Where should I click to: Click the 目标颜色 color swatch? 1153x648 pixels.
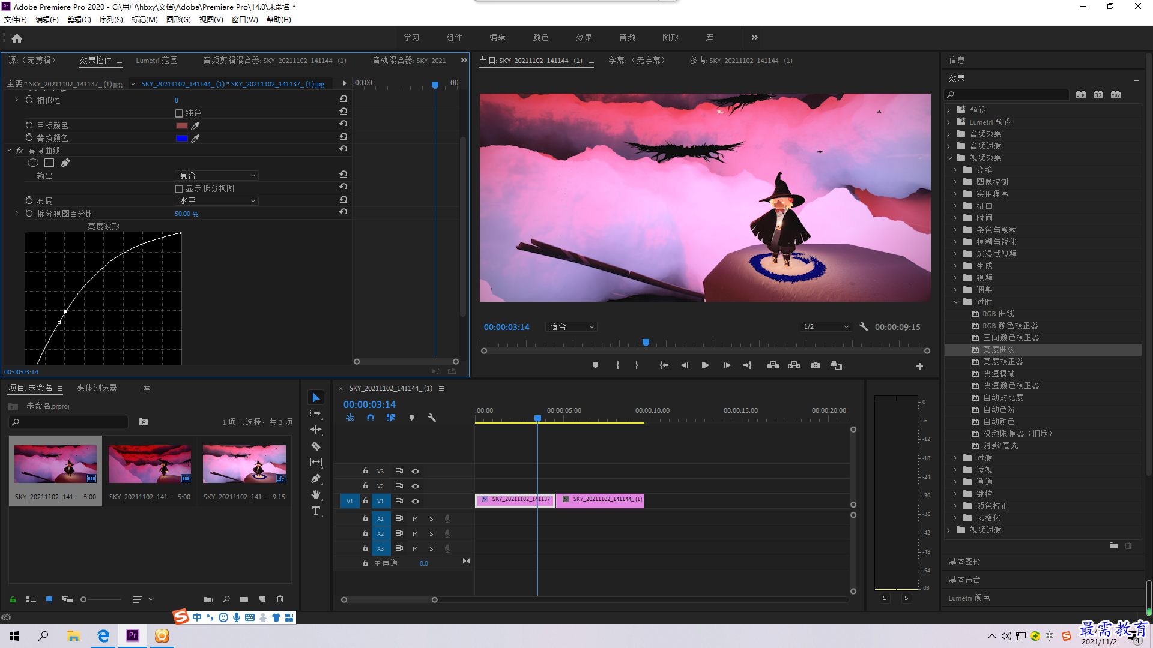point(182,125)
